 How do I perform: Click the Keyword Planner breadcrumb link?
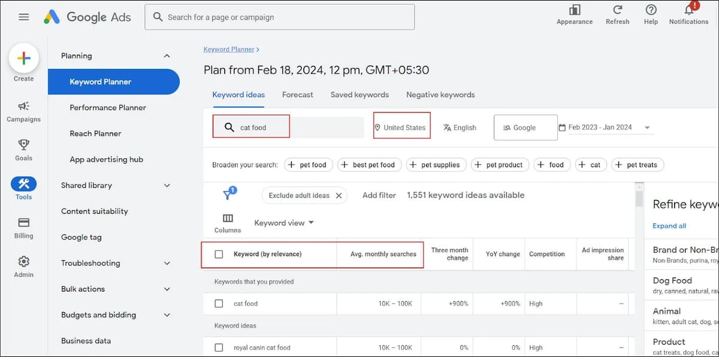pos(229,49)
